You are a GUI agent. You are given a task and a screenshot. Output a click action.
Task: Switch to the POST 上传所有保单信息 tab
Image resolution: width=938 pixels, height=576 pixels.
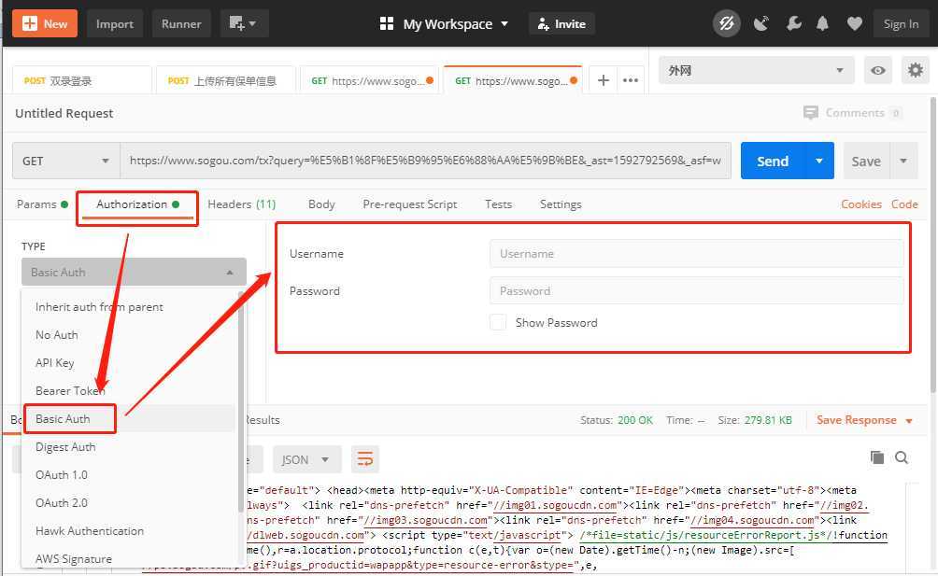(x=225, y=80)
